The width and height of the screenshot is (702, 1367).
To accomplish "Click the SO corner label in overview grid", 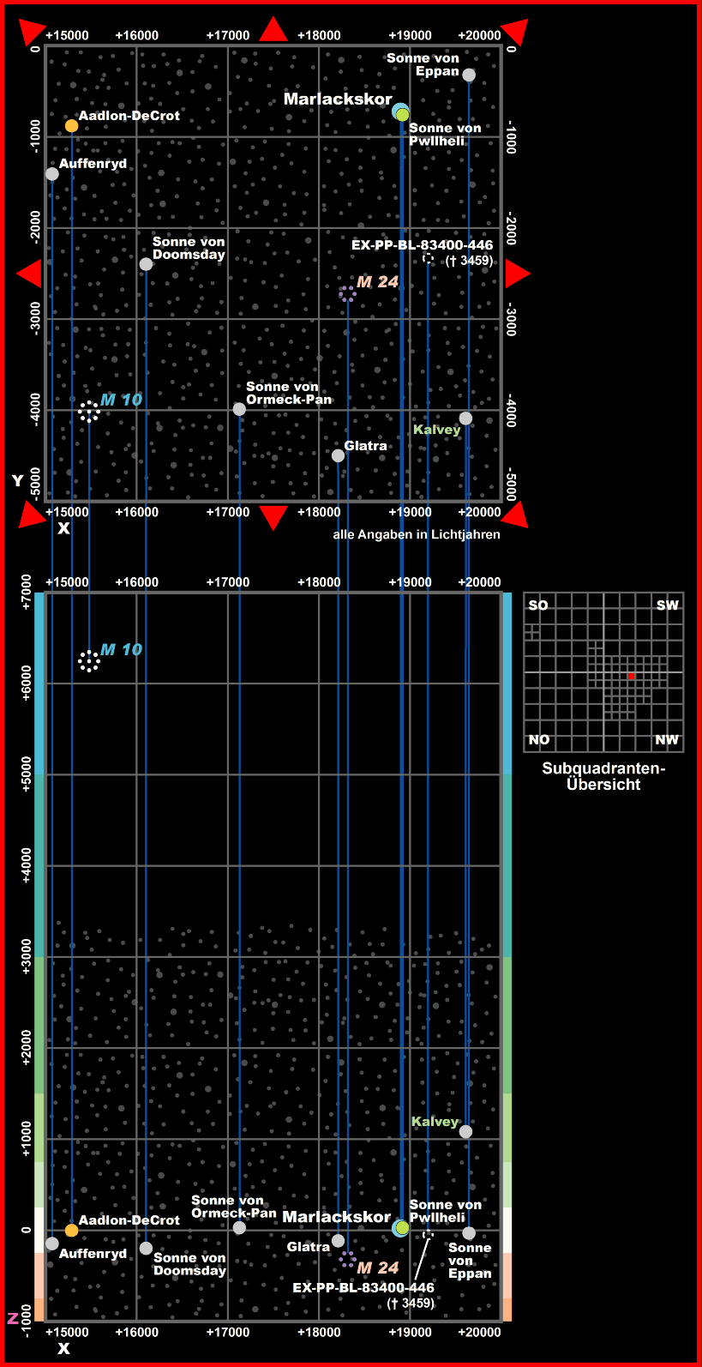I will [538, 605].
